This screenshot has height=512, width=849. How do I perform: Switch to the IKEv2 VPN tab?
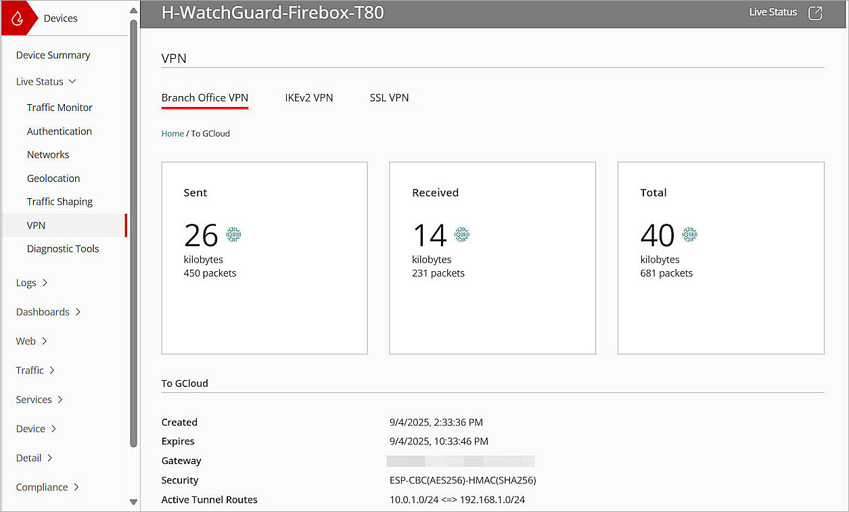click(x=308, y=97)
